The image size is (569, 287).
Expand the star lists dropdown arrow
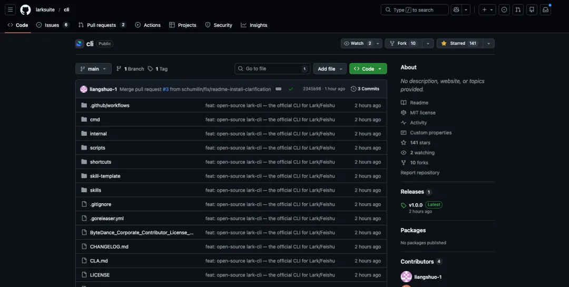488,44
